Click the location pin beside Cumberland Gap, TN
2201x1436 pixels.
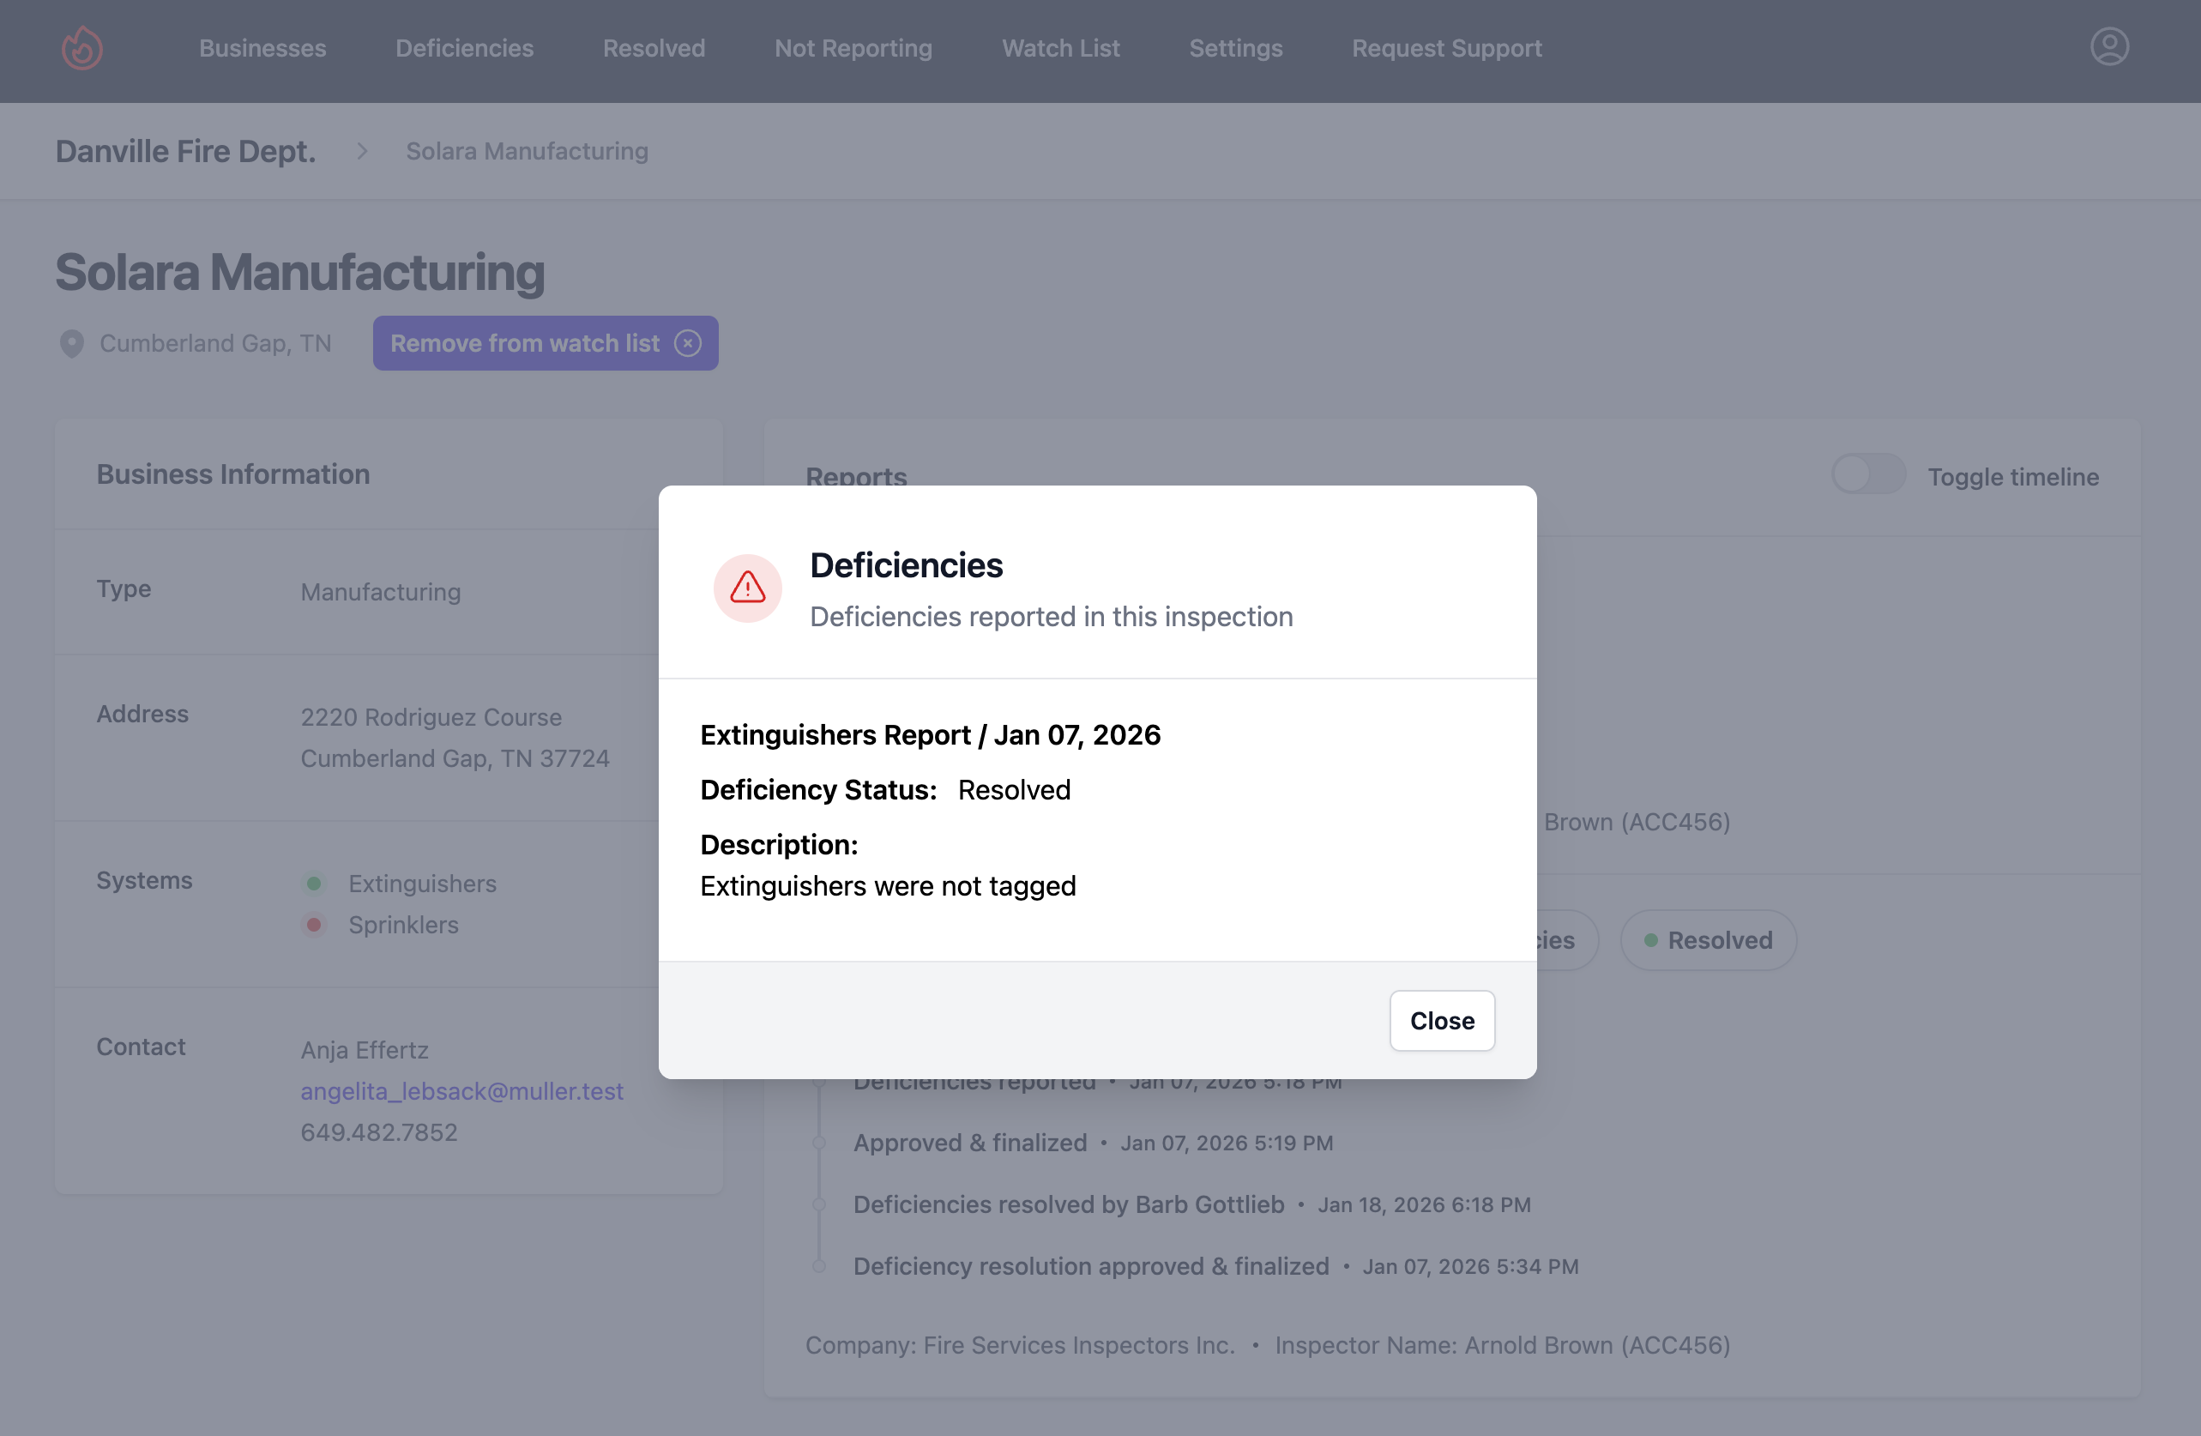[71, 343]
